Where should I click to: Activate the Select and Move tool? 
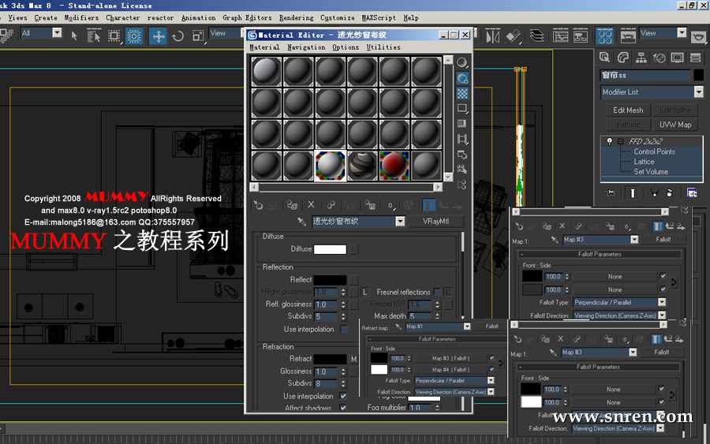(158, 35)
